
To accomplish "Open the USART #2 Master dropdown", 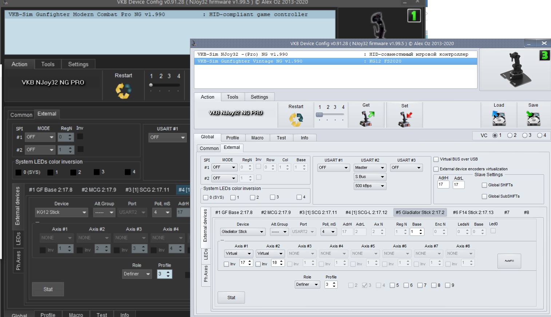I will (370, 168).
